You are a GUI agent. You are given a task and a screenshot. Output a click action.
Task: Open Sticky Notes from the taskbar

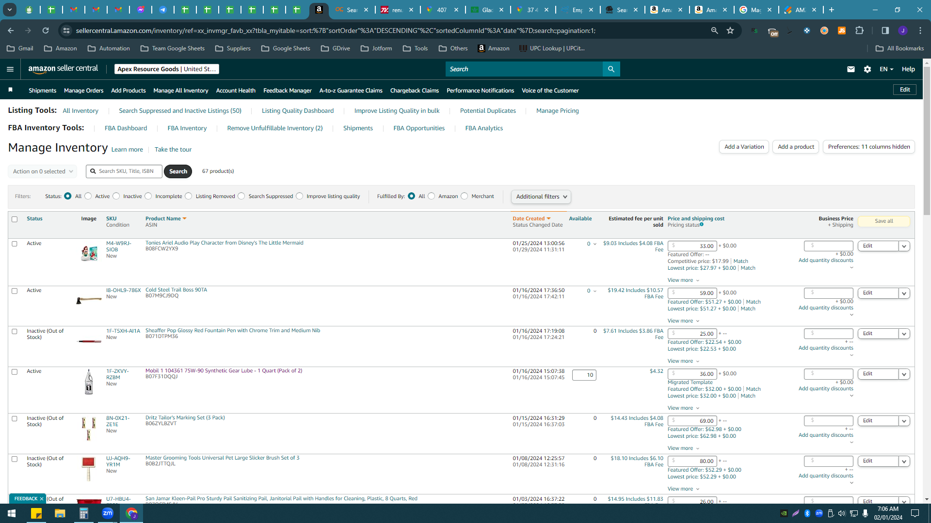pos(36,513)
